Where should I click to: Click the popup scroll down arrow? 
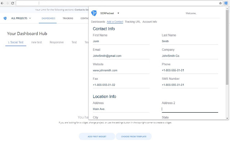click(x=227, y=118)
